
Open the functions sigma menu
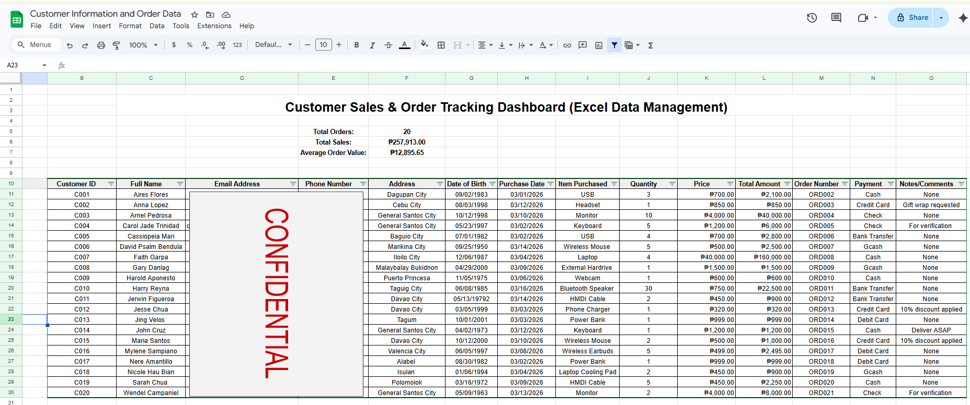(x=651, y=45)
